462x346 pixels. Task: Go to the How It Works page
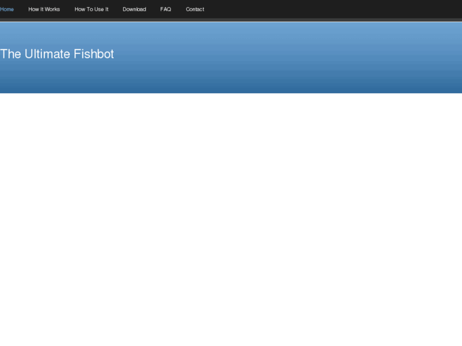[44, 10]
